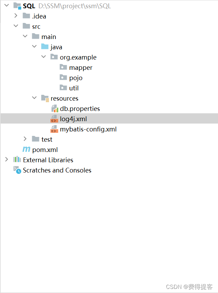Expand the test folder
Viewport: 218px width, 293px height.
(25, 139)
